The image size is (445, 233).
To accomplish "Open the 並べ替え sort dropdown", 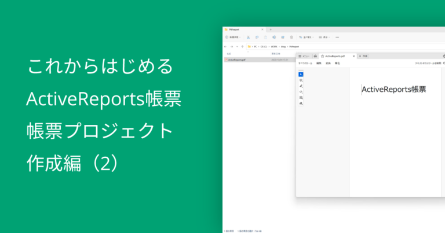I will 306,37.
